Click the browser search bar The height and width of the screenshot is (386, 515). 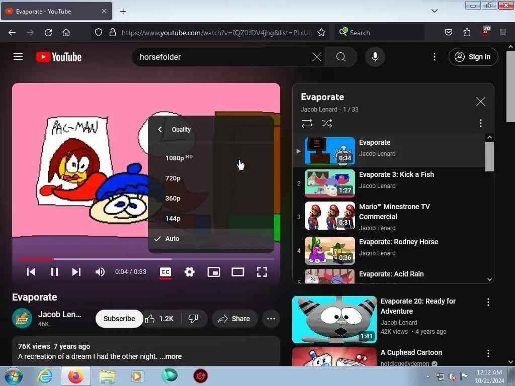379,33
